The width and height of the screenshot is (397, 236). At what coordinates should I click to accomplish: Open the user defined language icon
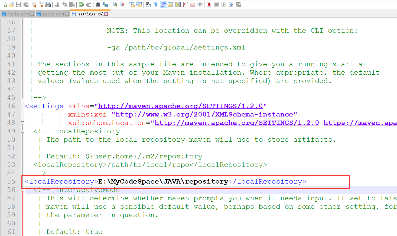(x=171, y=5)
